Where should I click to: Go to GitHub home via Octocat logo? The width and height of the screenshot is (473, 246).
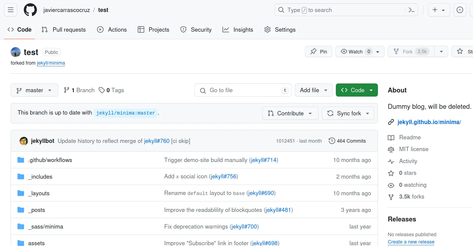(x=30, y=10)
